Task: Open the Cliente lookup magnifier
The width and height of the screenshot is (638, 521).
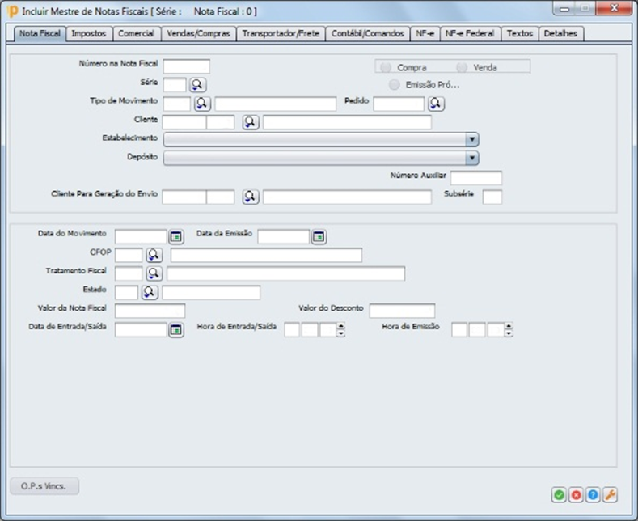Action: click(251, 122)
